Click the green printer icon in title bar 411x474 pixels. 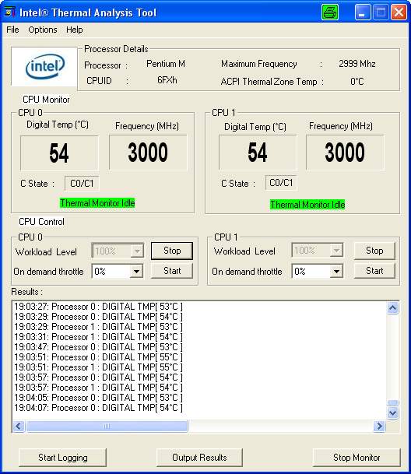[329, 12]
